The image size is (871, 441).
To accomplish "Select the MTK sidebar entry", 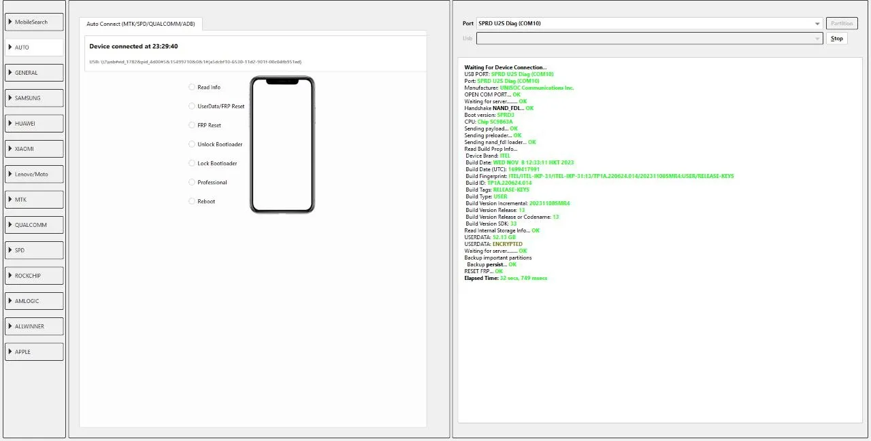I will [34, 200].
